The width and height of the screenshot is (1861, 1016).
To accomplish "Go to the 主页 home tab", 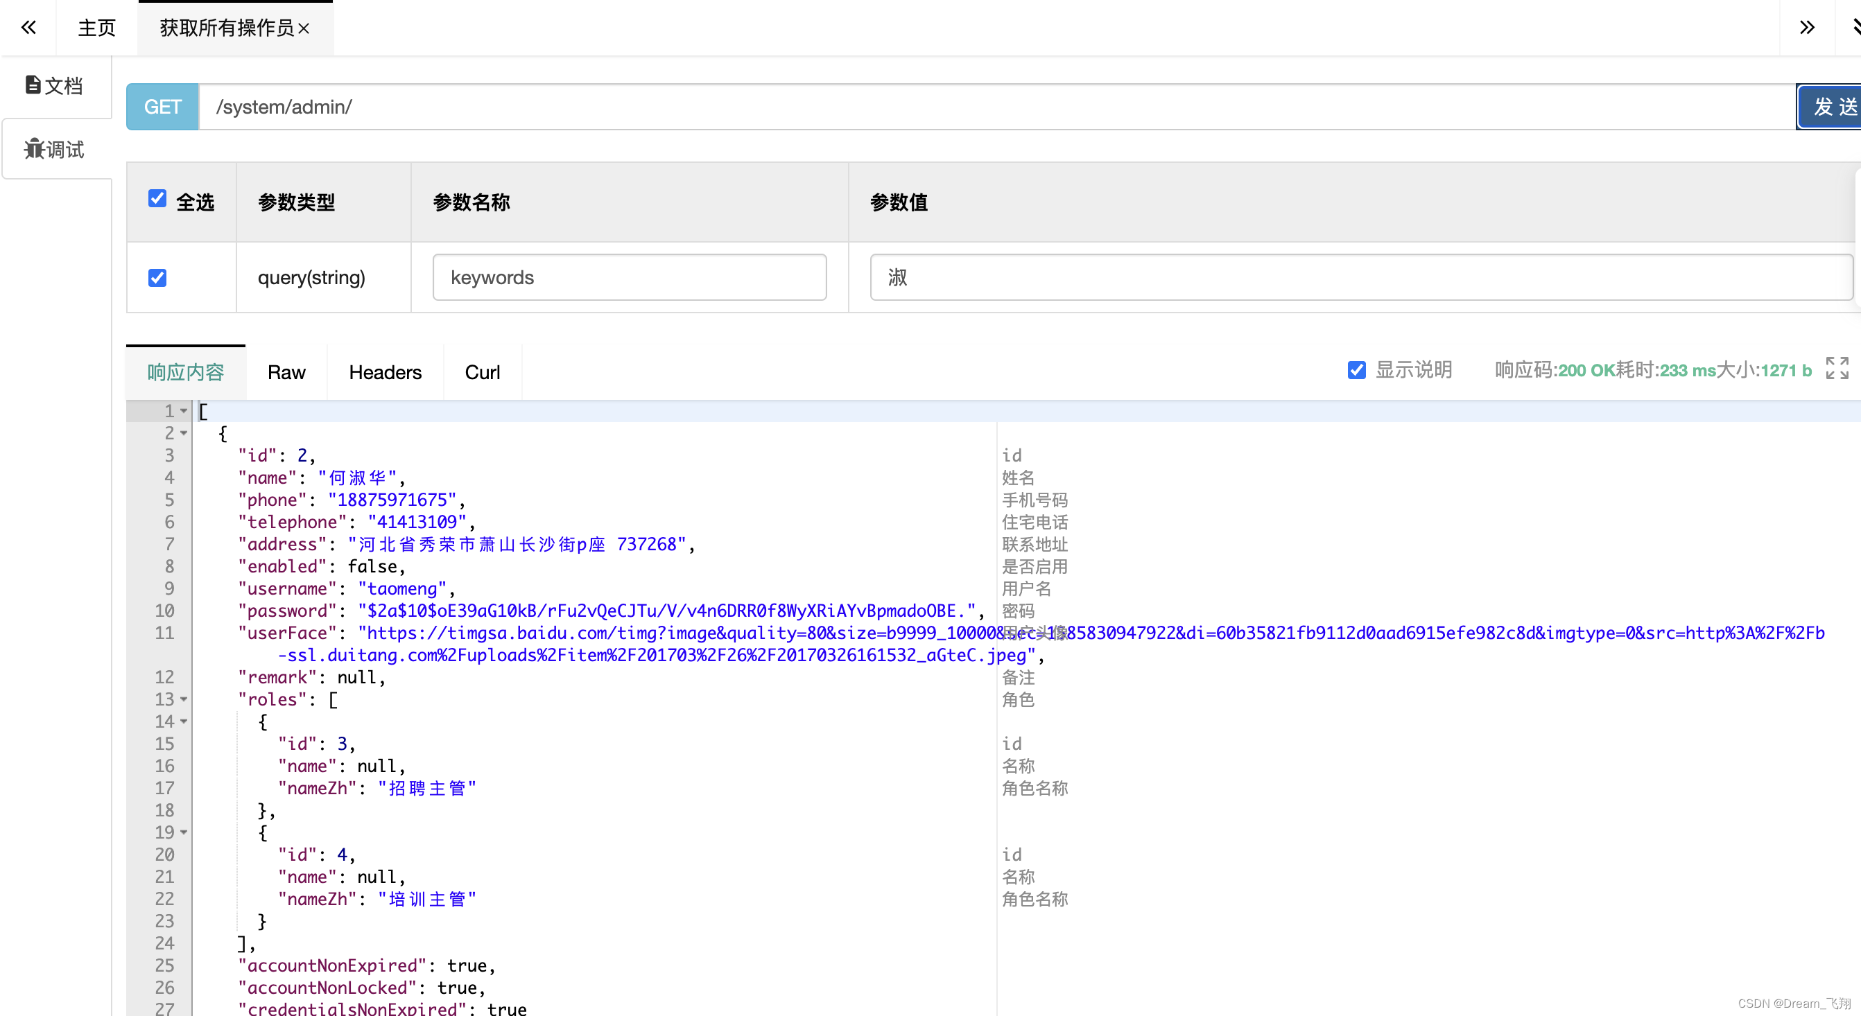I will 97,28.
